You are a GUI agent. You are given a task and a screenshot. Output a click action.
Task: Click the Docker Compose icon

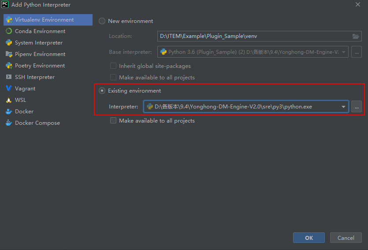9,123
